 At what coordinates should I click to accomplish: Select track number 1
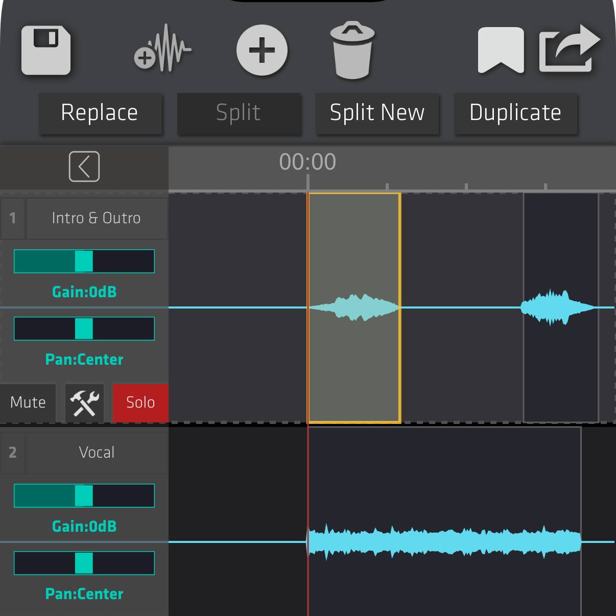pos(12,218)
